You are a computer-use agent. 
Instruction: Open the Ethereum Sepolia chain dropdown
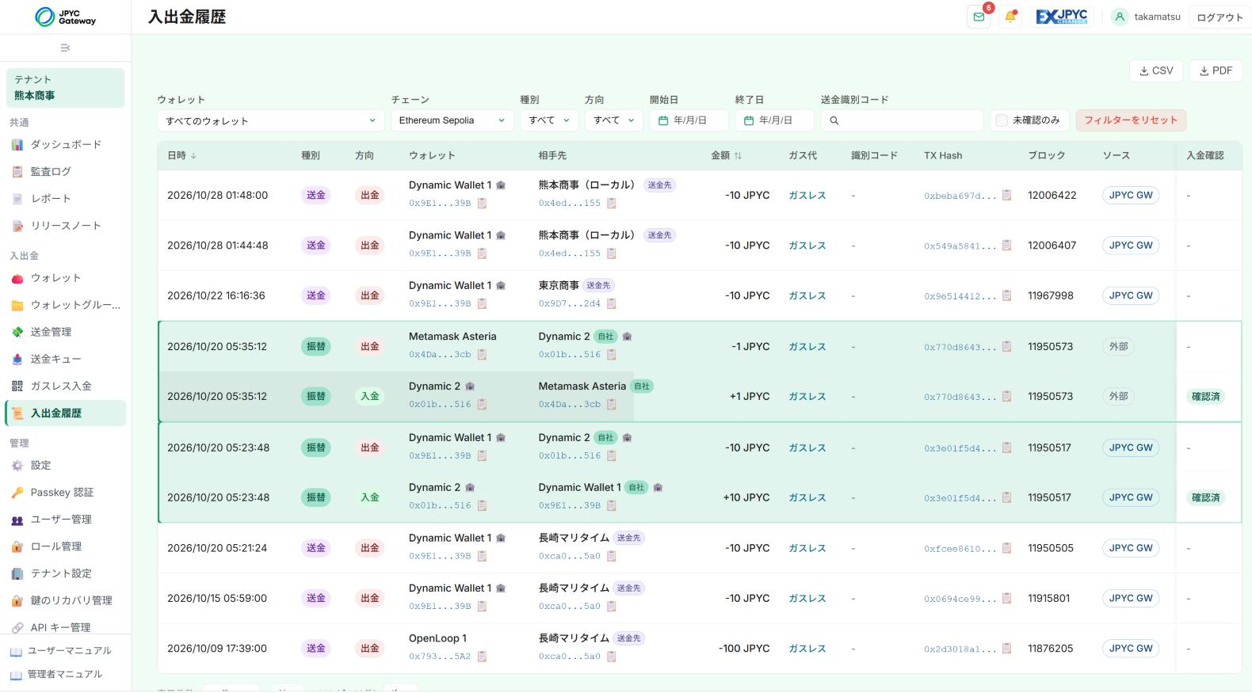(x=452, y=120)
